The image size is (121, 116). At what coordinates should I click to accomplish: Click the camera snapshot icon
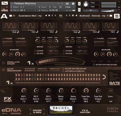point(67,4)
